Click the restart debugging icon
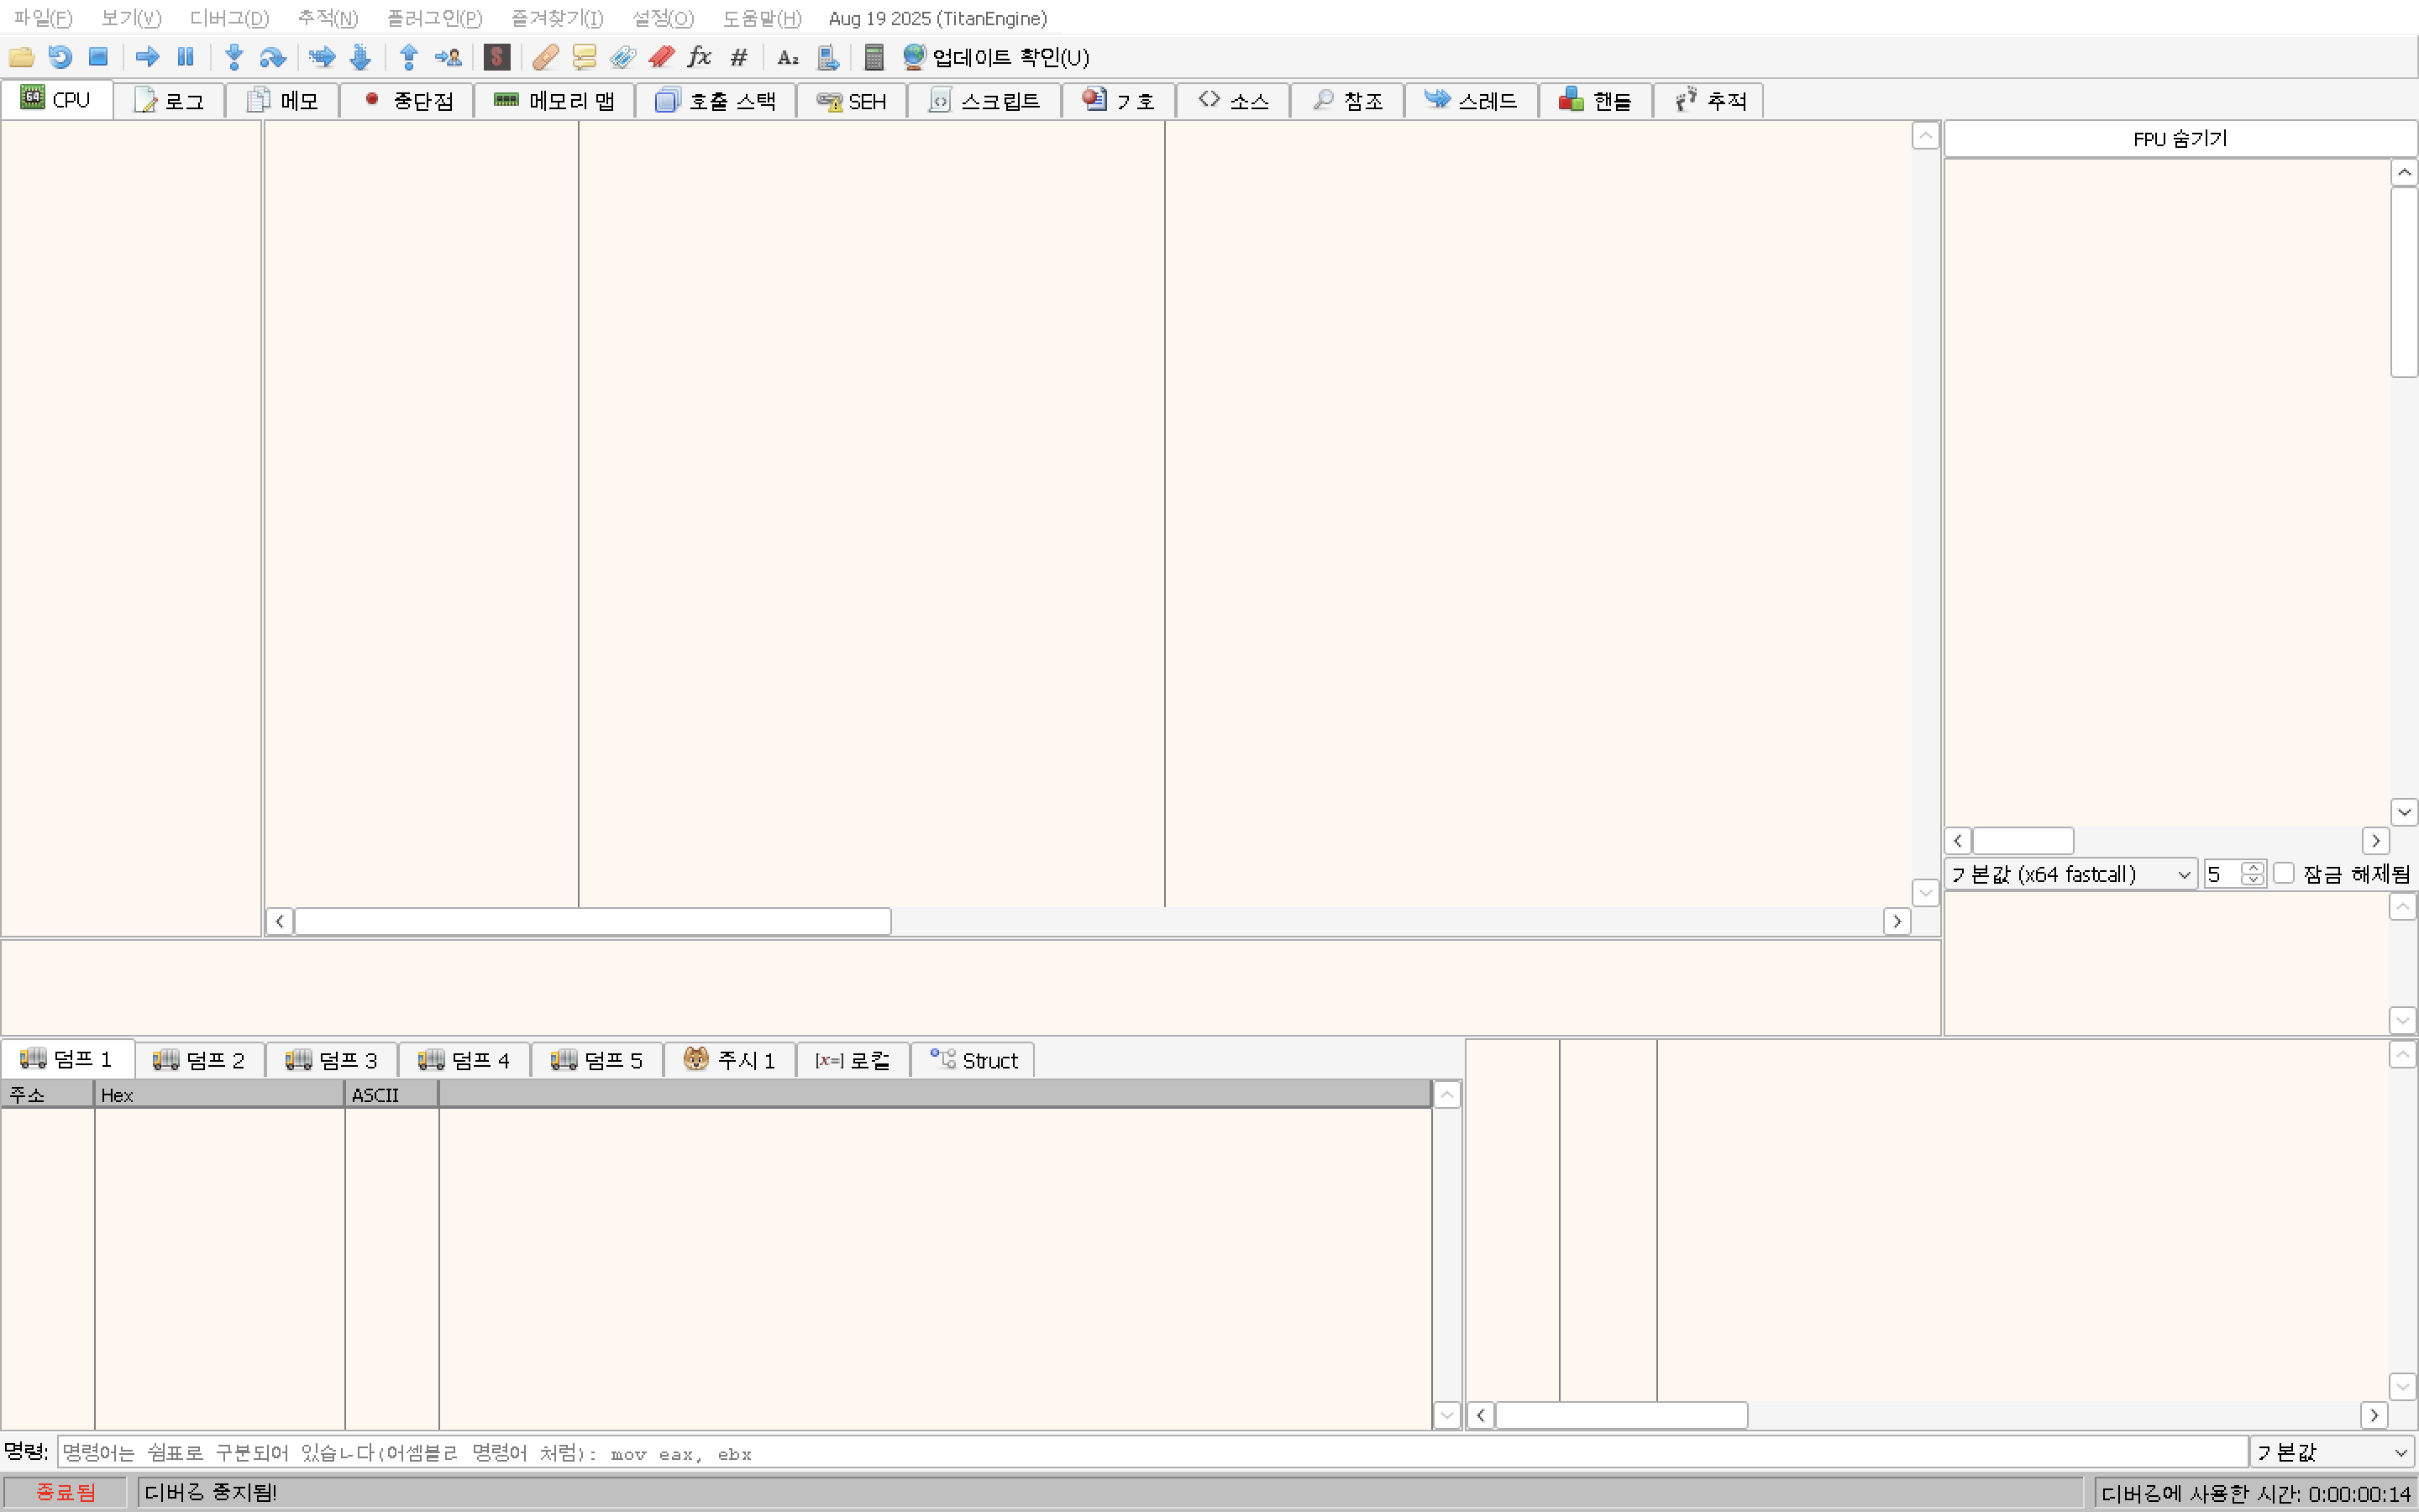2419x1512 pixels. pyautogui.click(x=60, y=57)
